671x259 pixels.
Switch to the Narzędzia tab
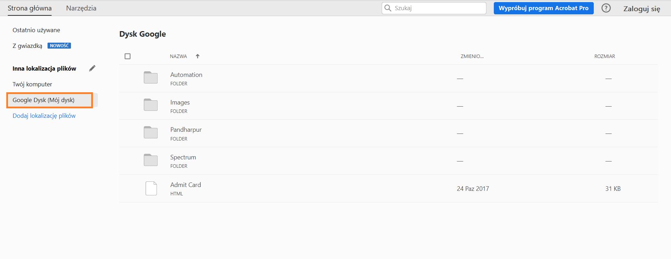point(81,8)
